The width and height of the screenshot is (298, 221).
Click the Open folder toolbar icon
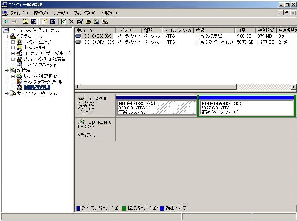[88, 21]
